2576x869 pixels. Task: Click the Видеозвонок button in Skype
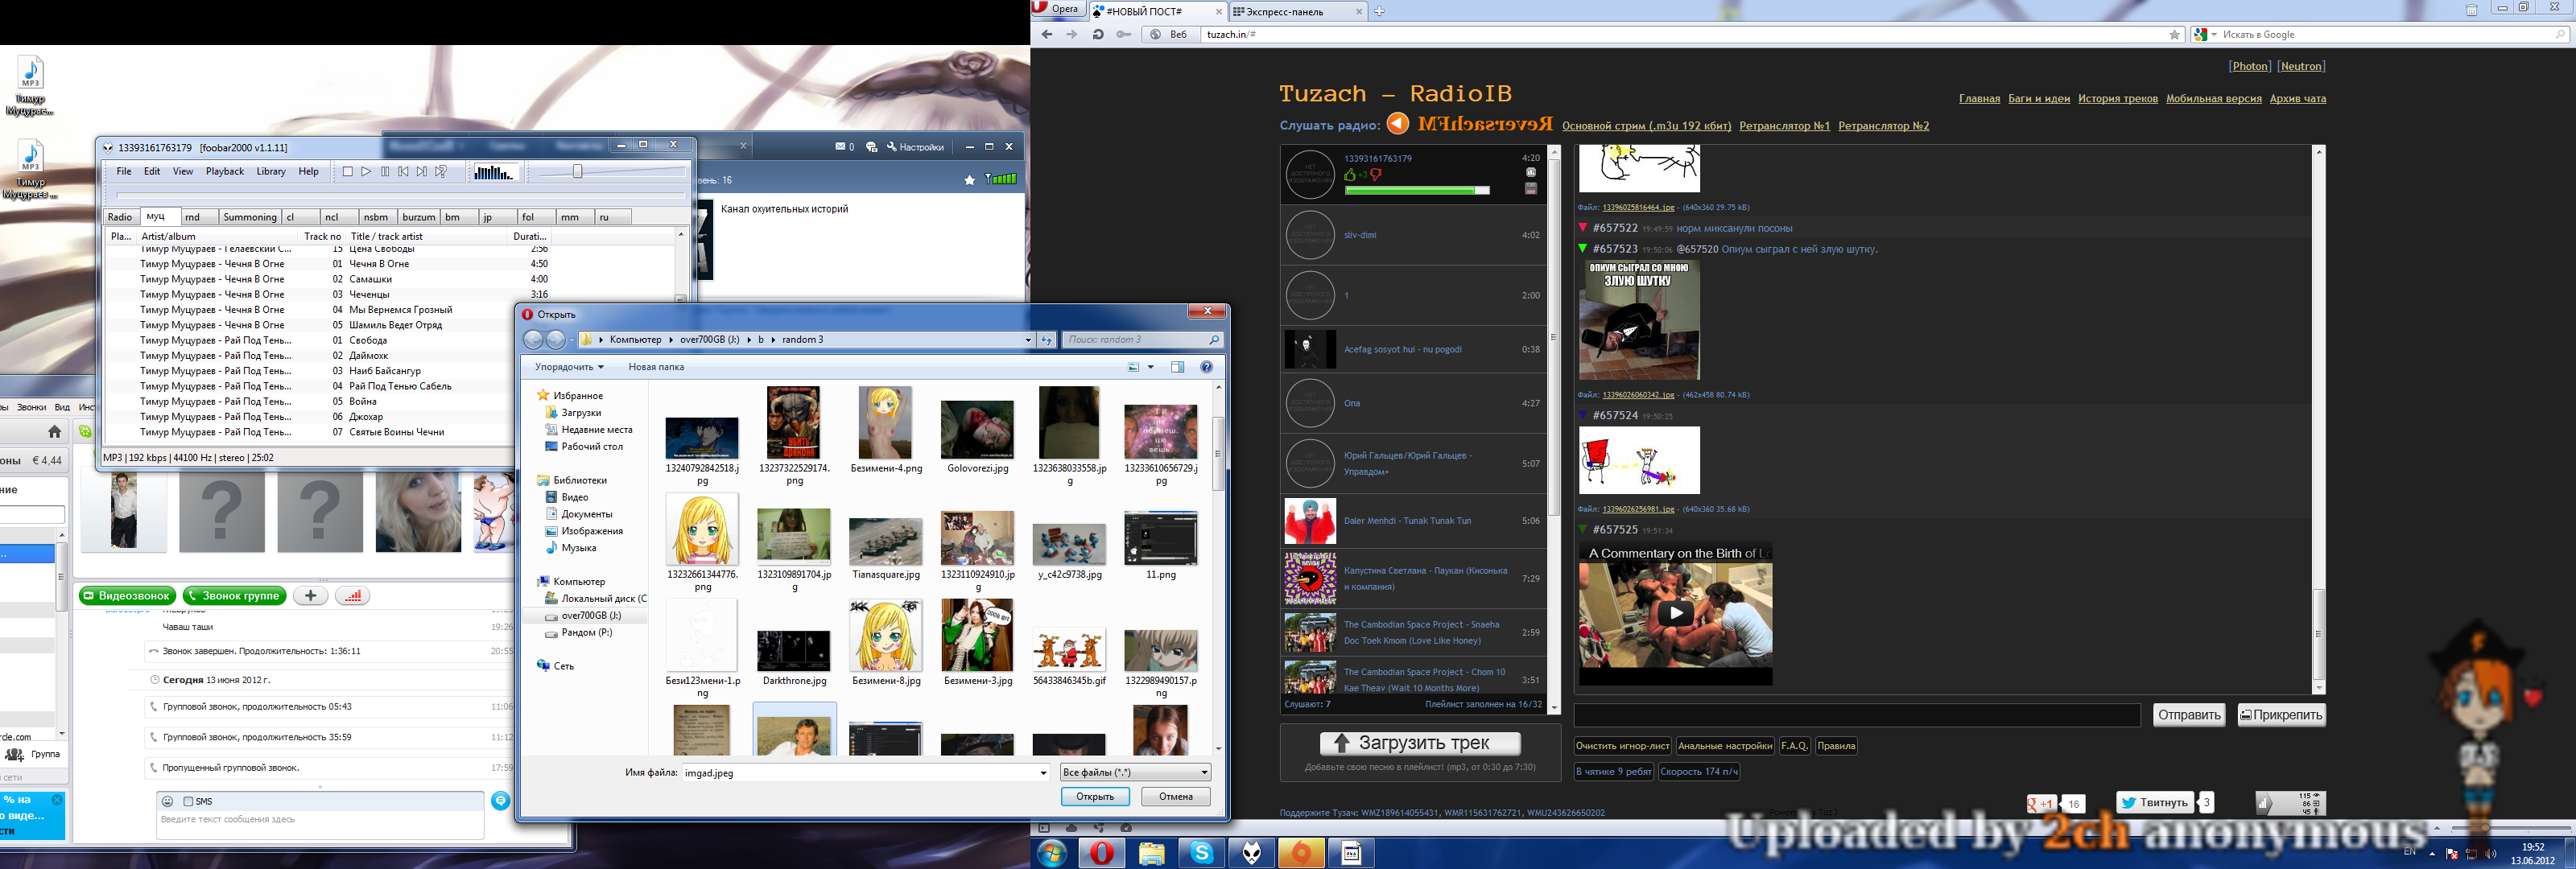point(127,596)
